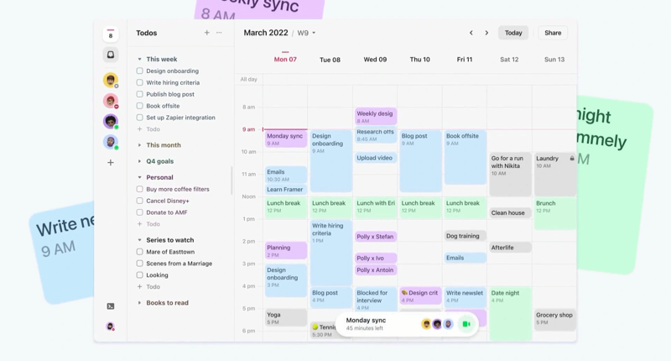Screen dimensions: 671x361
Task: Click first attendee avatar in Monday sync popup
Action: (x=426, y=324)
